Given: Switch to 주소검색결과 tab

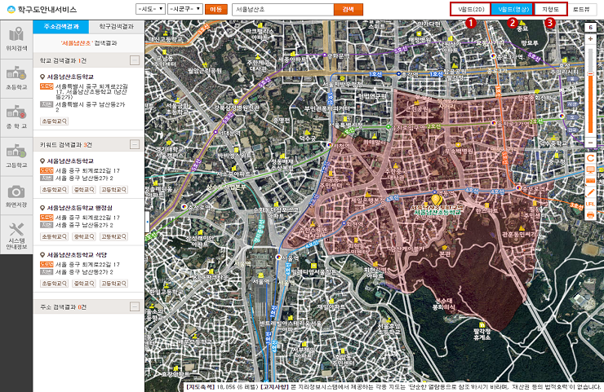Looking at the screenshot, I should [61, 27].
